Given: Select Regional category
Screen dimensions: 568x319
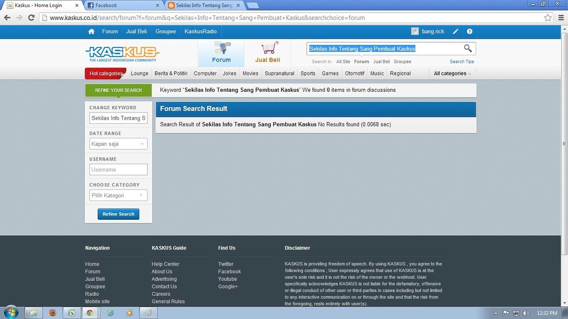Looking at the screenshot, I should tap(400, 74).
